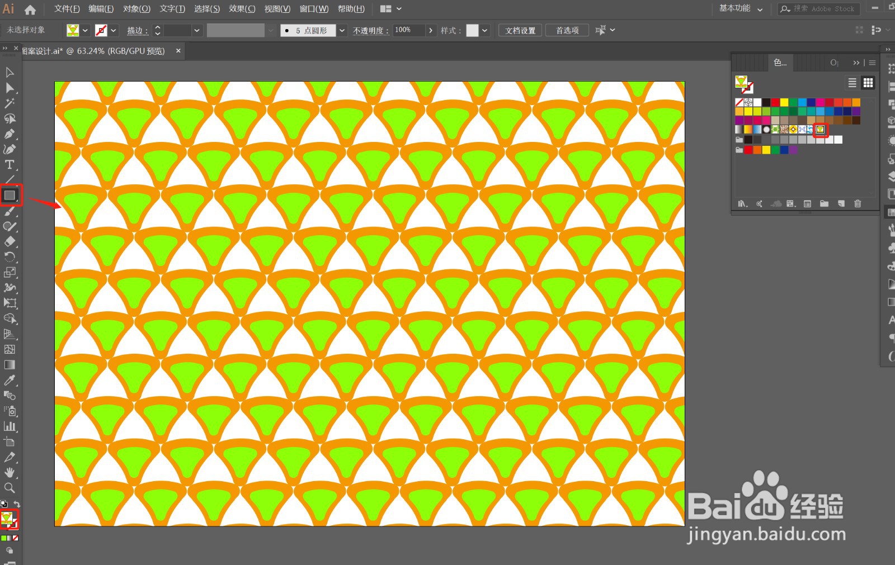Screen dimensions: 895x565
Task: Select the Column Graph tool
Action: coord(10,426)
